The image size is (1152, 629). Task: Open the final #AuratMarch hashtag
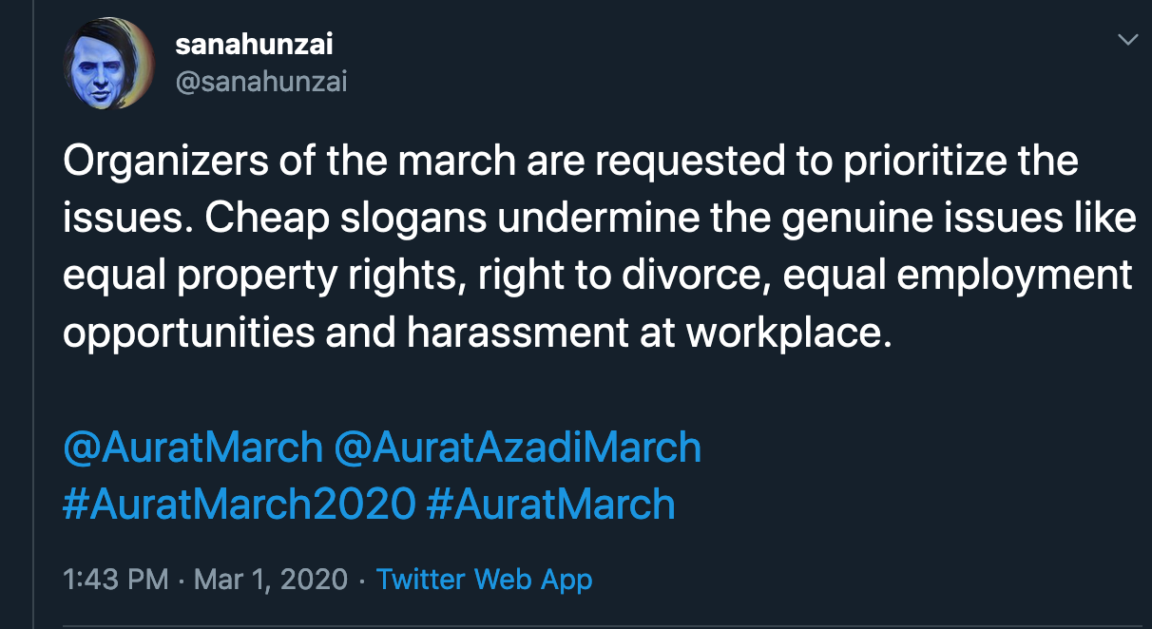click(551, 504)
